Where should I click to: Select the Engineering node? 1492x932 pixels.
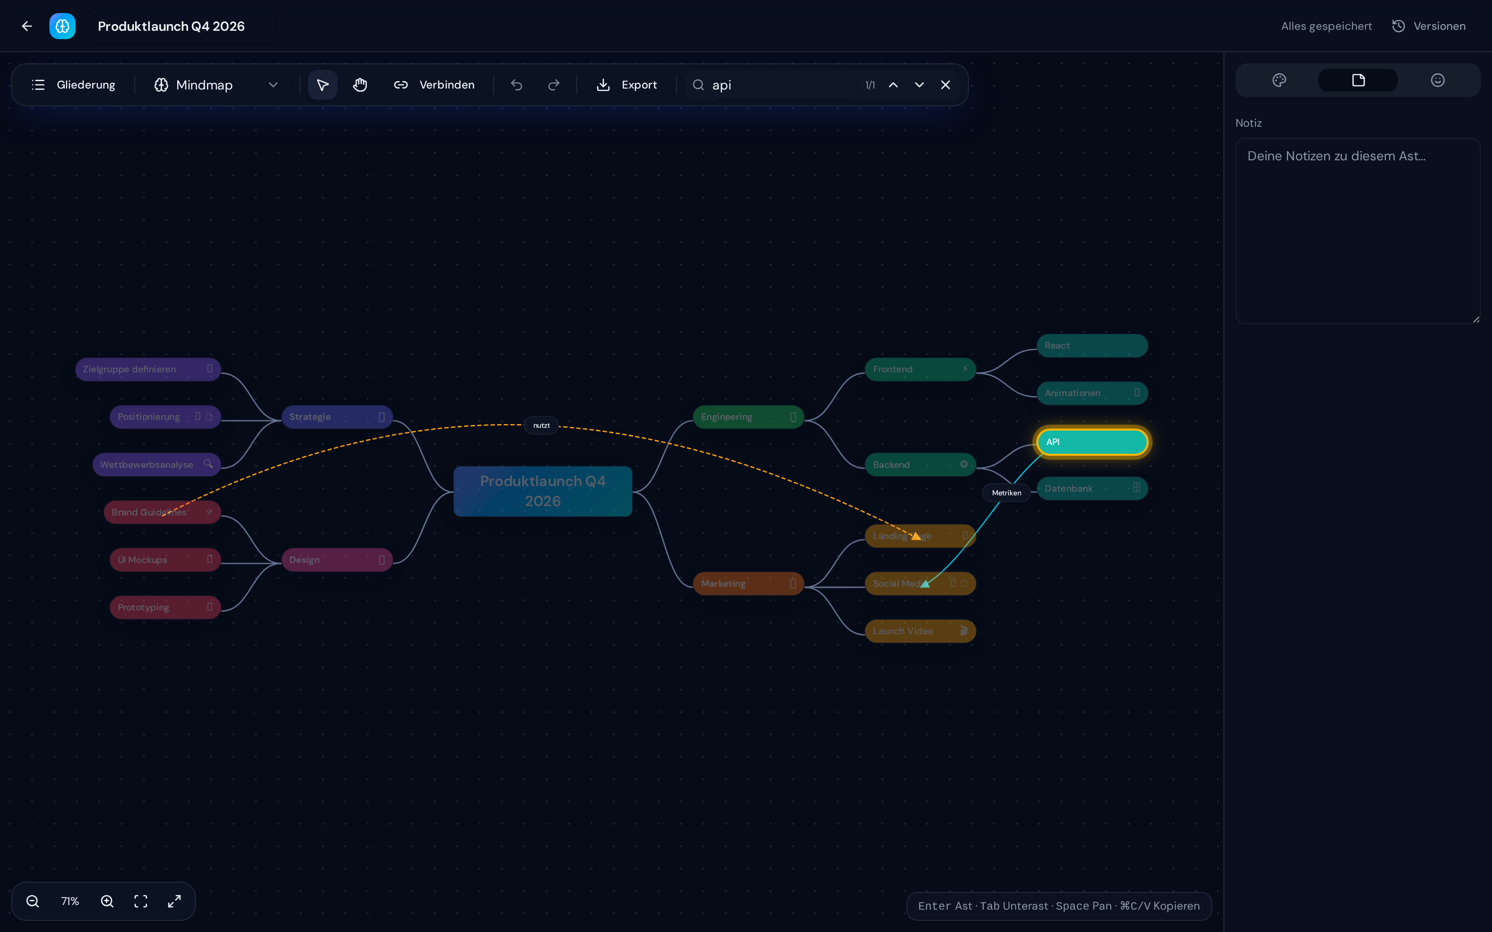[x=748, y=417]
